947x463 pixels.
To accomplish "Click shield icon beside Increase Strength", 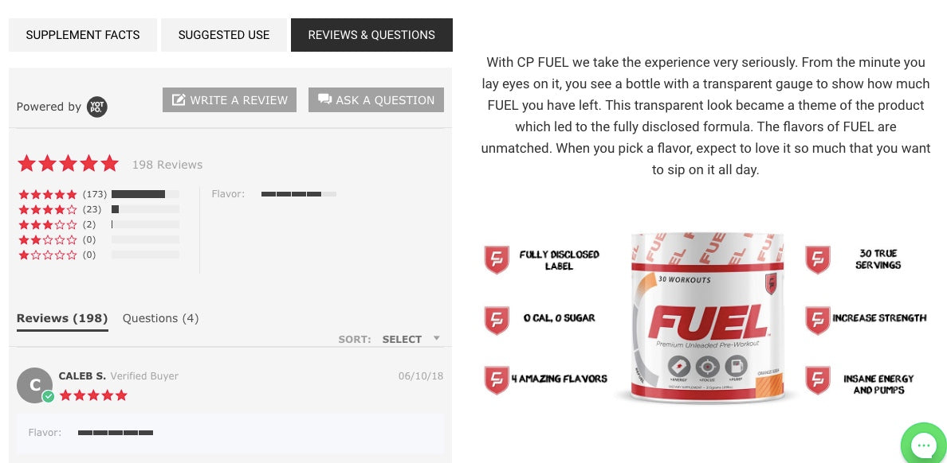I will pyautogui.click(x=818, y=320).
